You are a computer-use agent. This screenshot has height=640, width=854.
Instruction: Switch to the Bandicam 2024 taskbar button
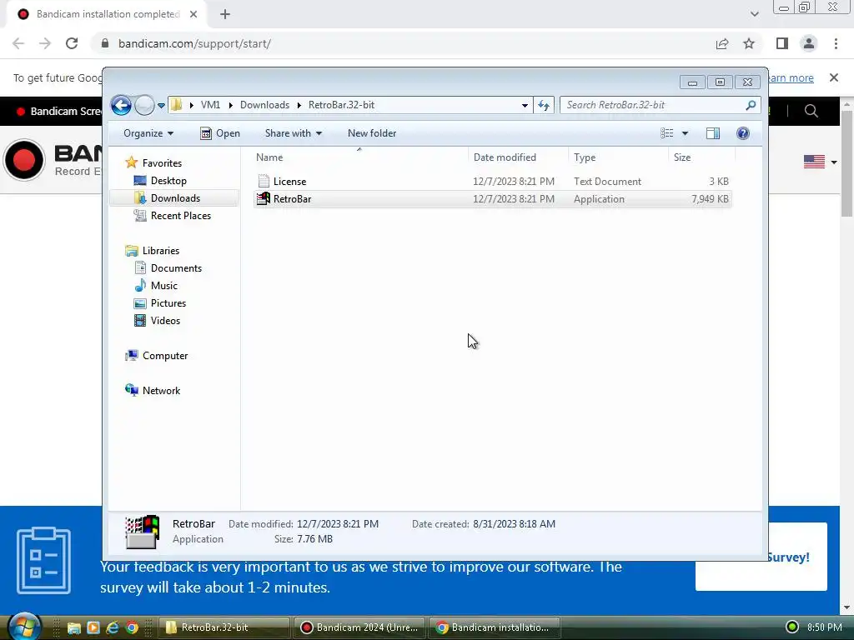[x=360, y=627]
